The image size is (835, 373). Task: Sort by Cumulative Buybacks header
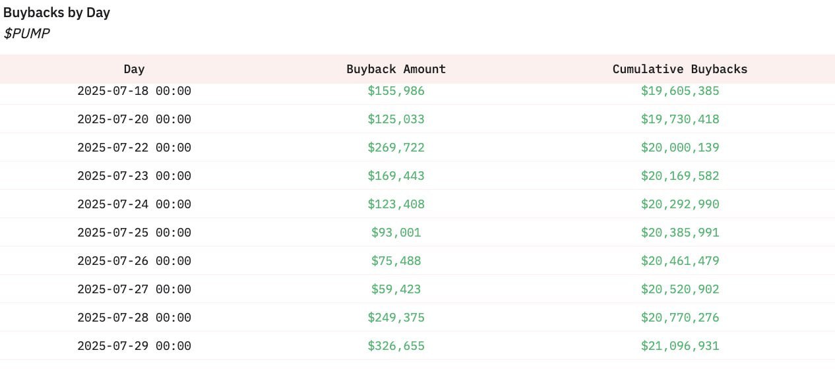(x=680, y=69)
